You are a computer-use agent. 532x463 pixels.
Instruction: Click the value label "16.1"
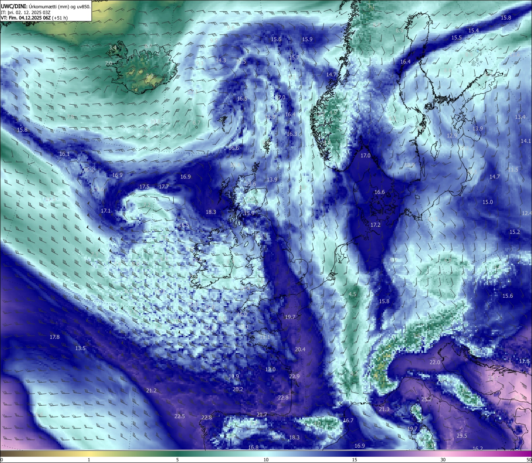pyautogui.click(x=64, y=154)
